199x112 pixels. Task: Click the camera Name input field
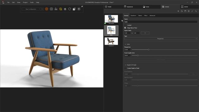tap(161, 22)
